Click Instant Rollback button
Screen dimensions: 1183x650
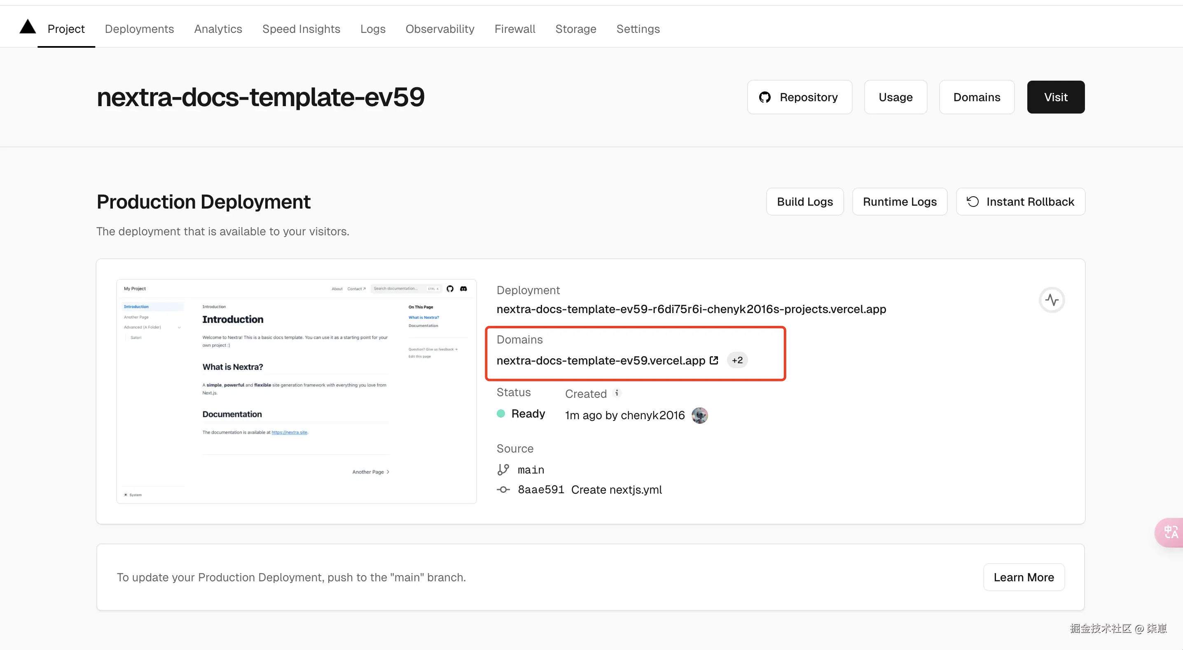pyautogui.click(x=1020, y=202)
